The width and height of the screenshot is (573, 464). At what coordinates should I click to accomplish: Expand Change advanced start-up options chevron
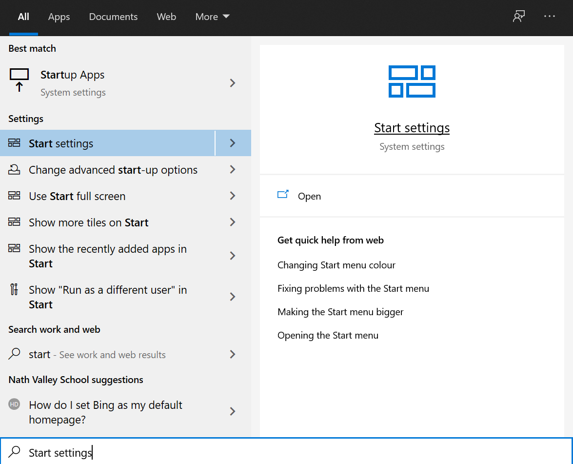(x=233, y=169)
